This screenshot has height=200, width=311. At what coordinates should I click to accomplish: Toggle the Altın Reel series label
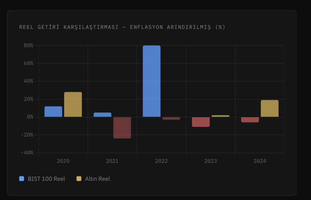pos(97,179)
